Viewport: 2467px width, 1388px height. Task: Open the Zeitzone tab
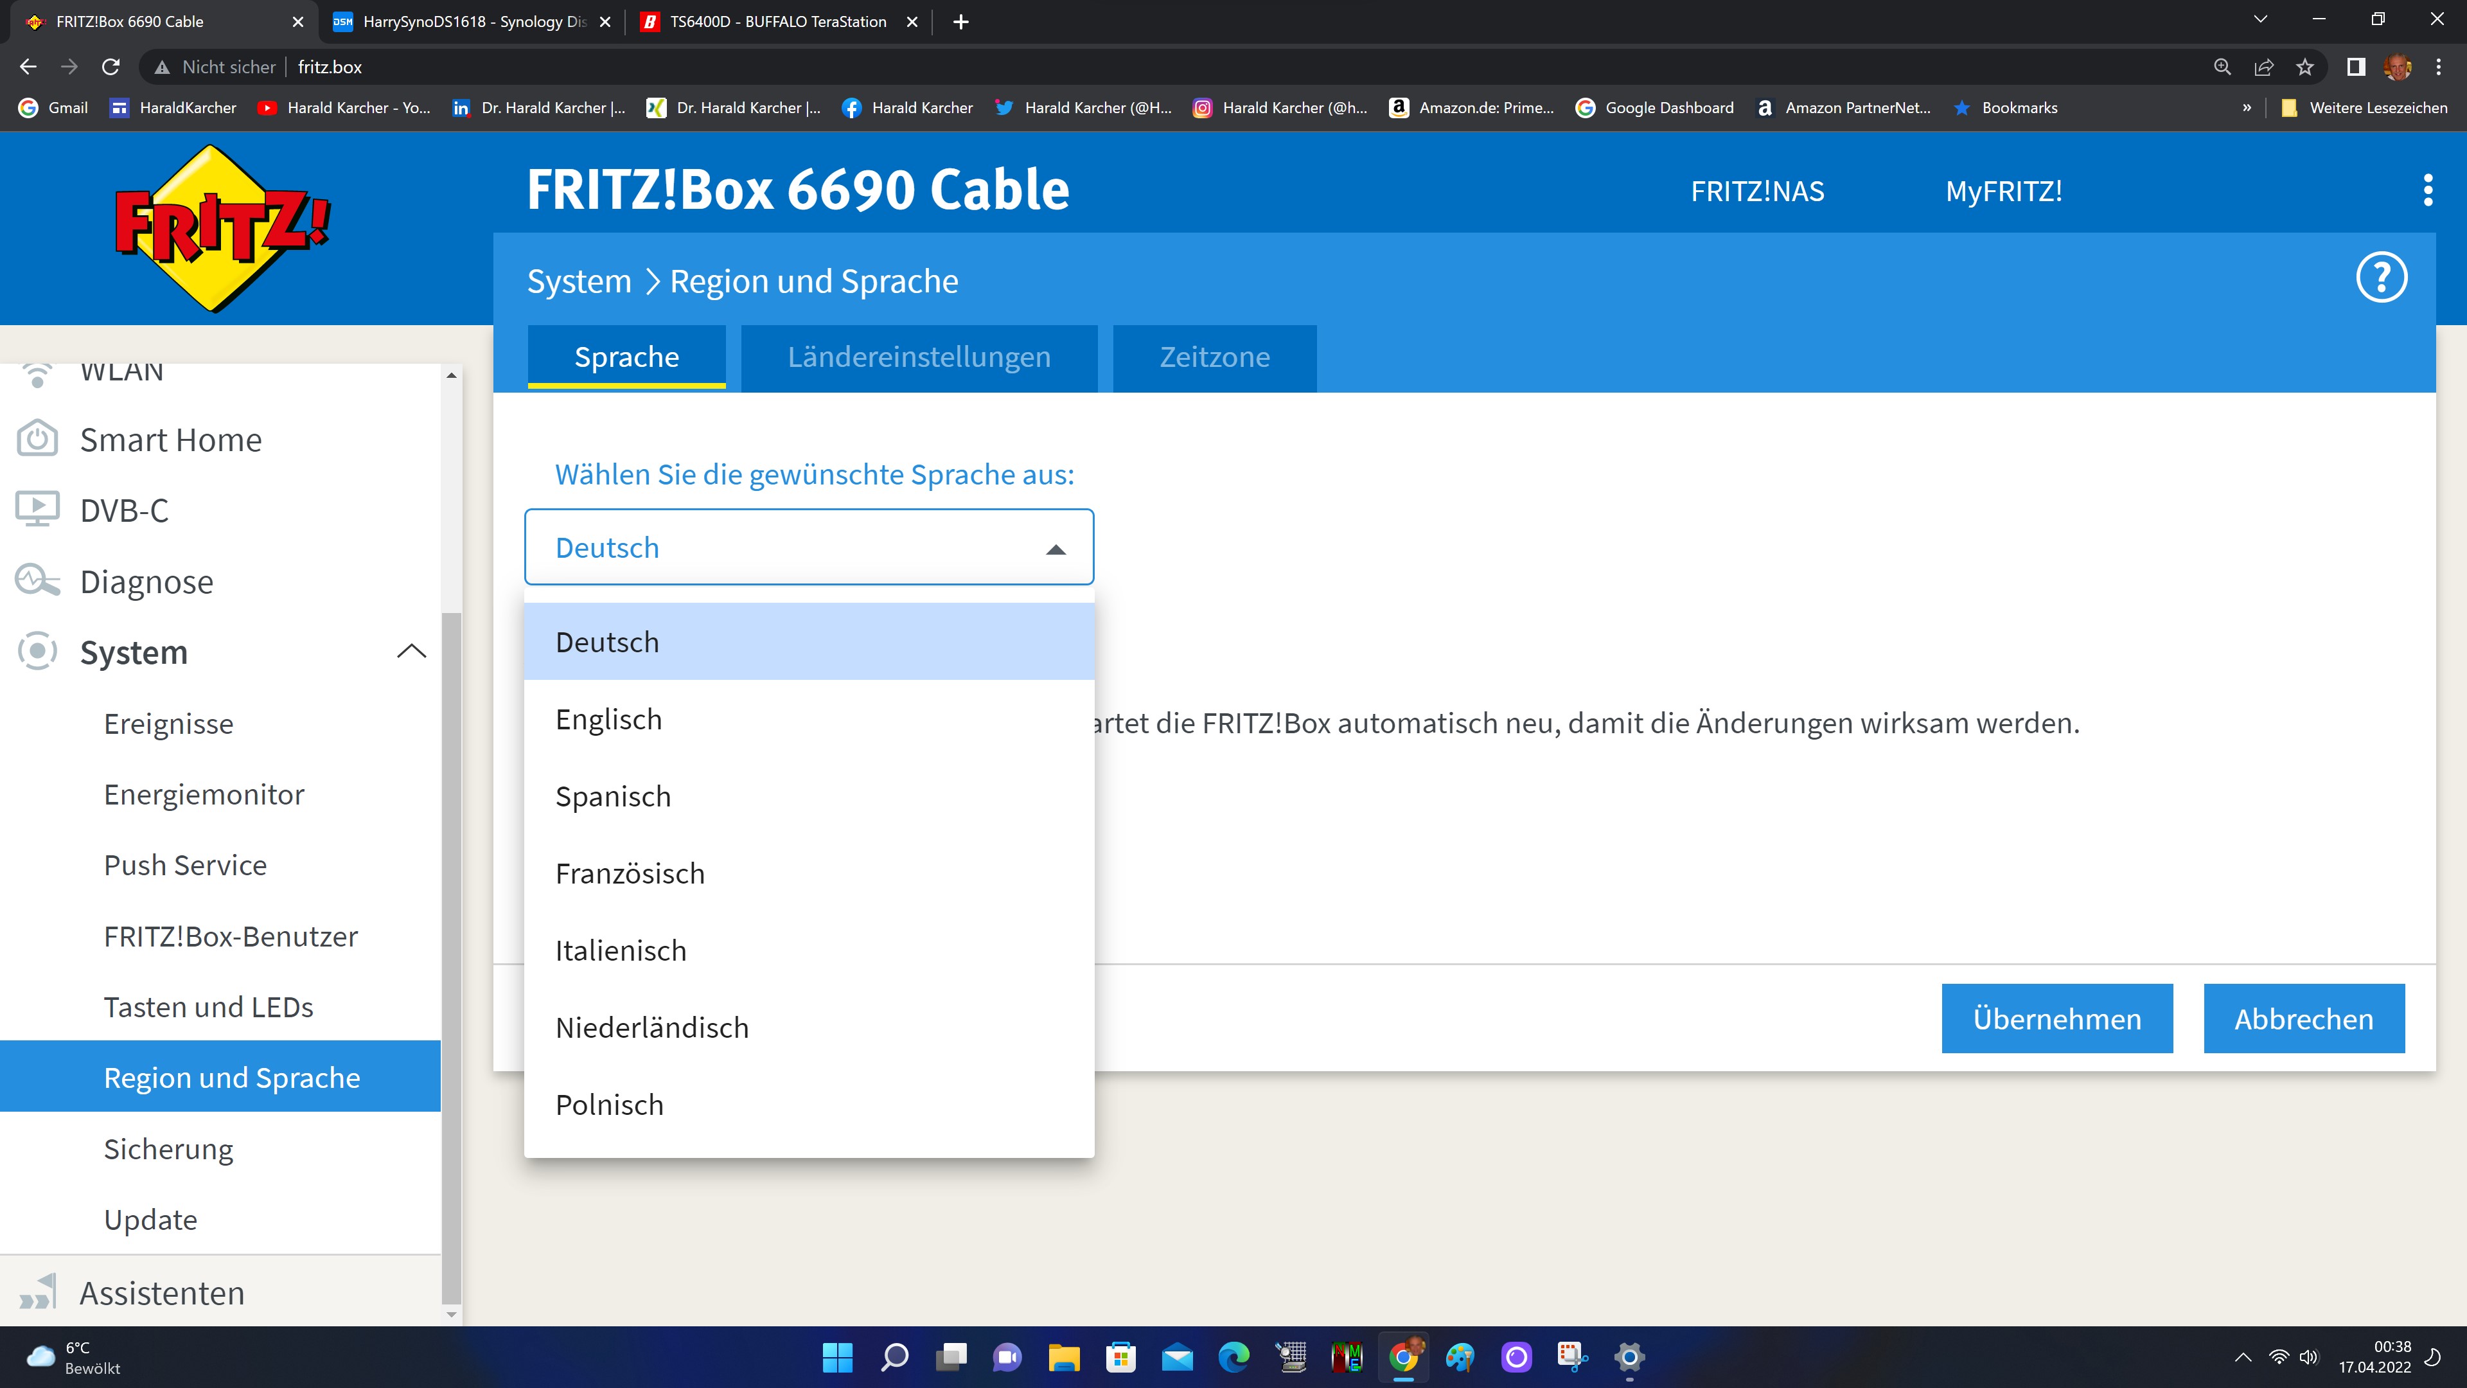1214,357
